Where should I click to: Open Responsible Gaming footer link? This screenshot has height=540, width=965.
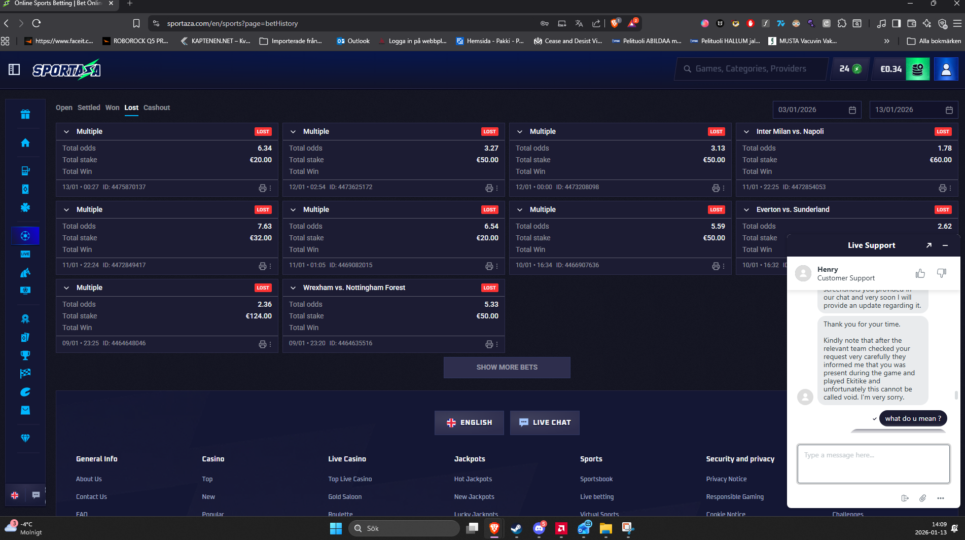pos(735,497)
